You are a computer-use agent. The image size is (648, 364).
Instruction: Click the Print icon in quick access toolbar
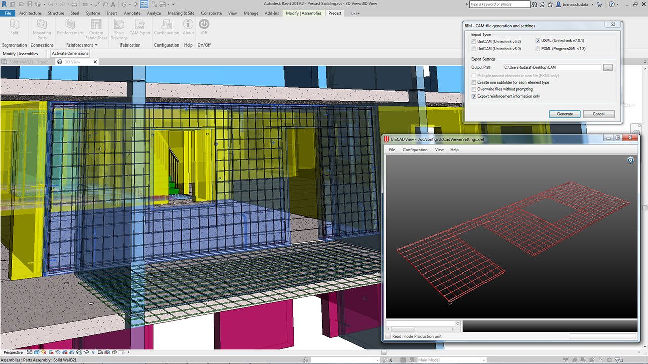pyautogui.click(x=74, y=4)
